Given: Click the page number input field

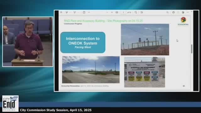Looking at the screenshot, I should (x=123, y=13).
